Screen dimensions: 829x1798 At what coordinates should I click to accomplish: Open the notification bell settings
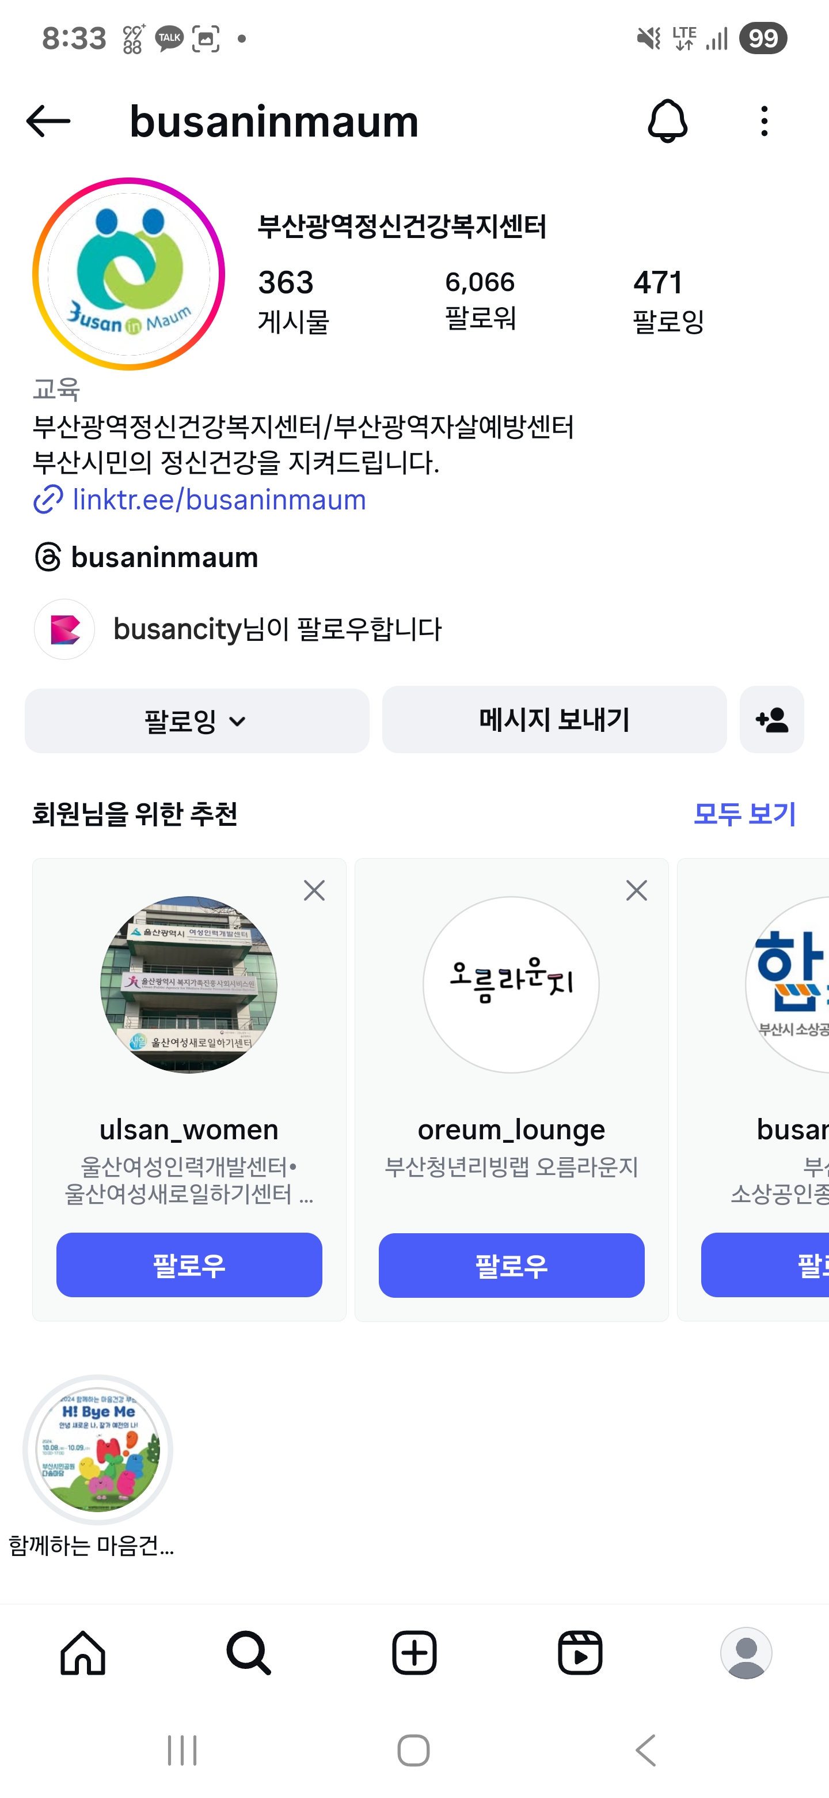point(667,122)
